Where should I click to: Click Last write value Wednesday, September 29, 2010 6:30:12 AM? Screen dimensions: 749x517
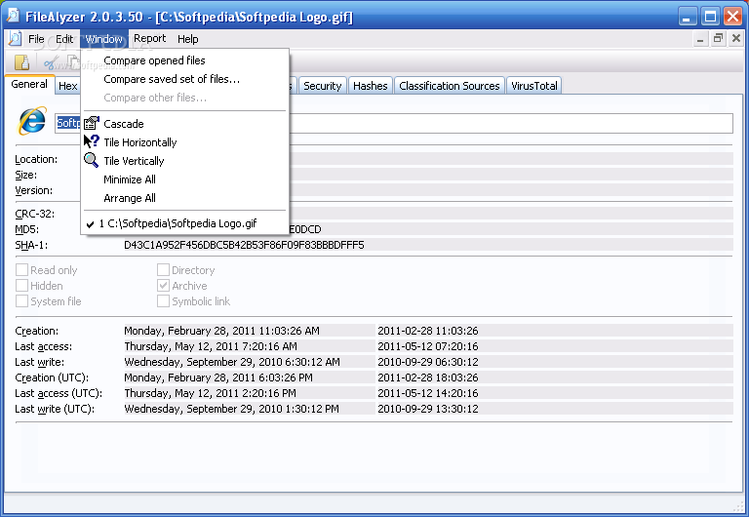click(232, 362)
